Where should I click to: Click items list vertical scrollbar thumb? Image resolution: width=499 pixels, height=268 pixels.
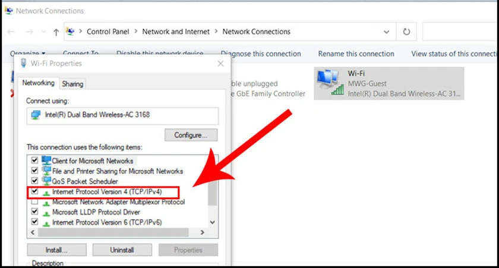213,190
